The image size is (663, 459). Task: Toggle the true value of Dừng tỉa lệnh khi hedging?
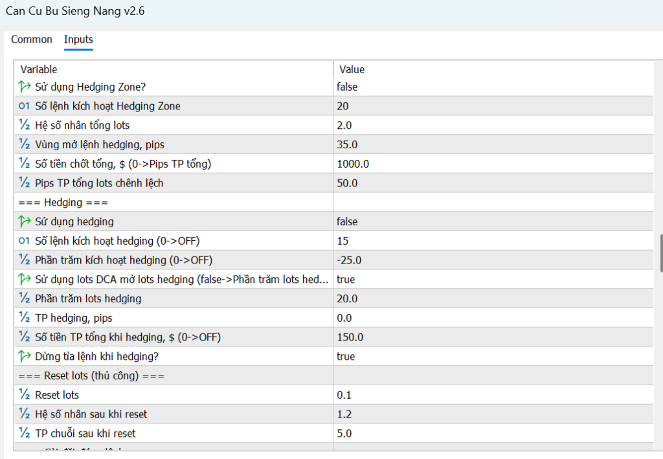coord(346,357)
